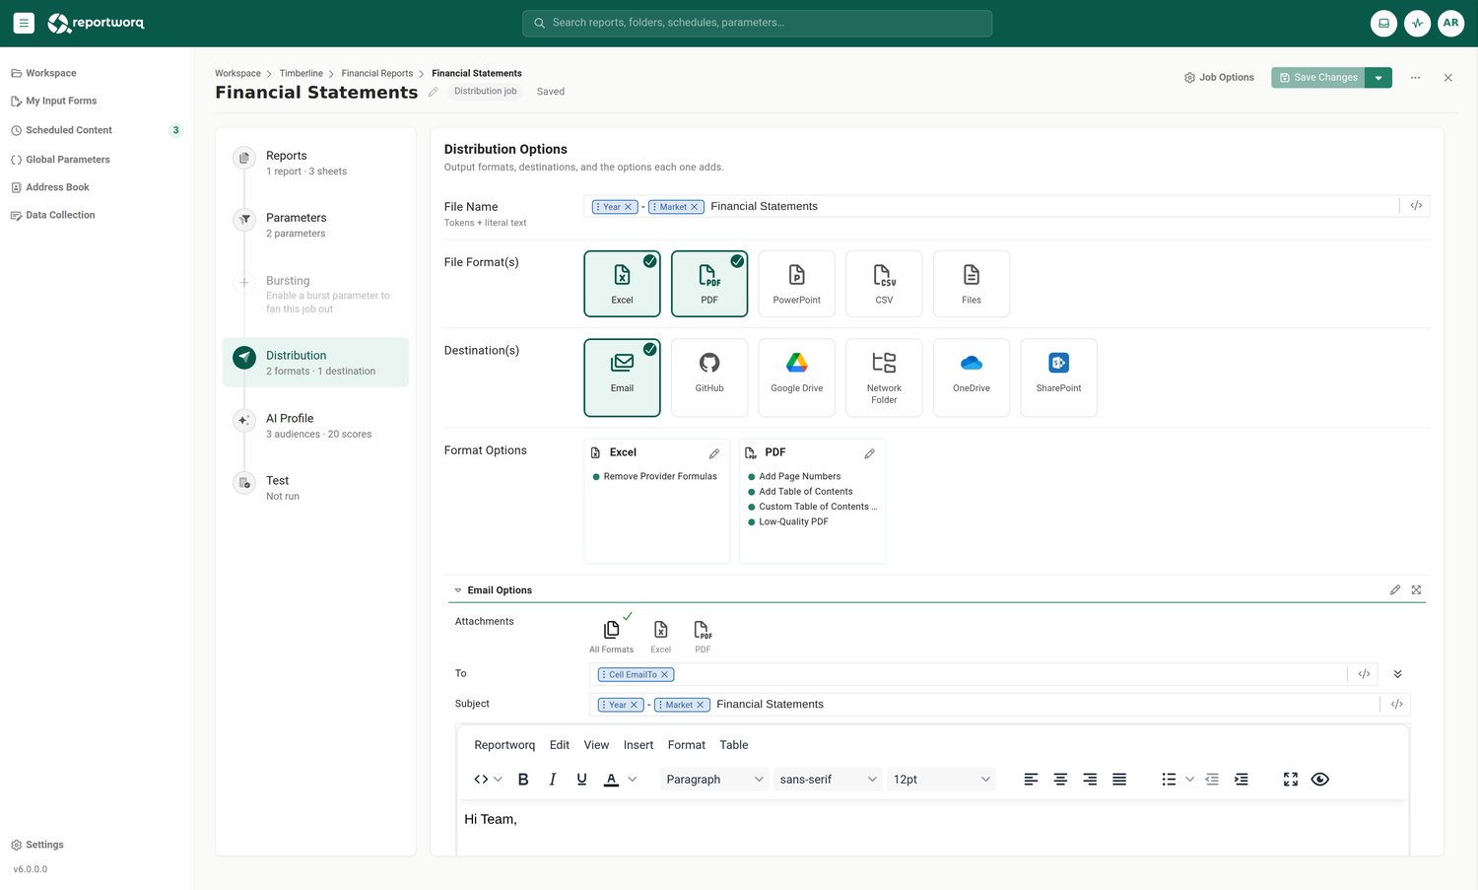Screen dimensions: 1478x890
Task: Insert bullet list in email body
Action: coord(1169,780)
